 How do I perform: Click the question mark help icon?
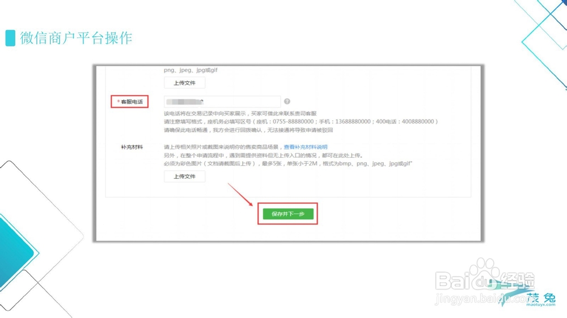click(287, 101)
